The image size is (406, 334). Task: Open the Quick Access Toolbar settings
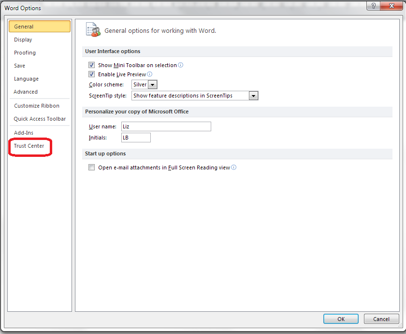(40, 119)
